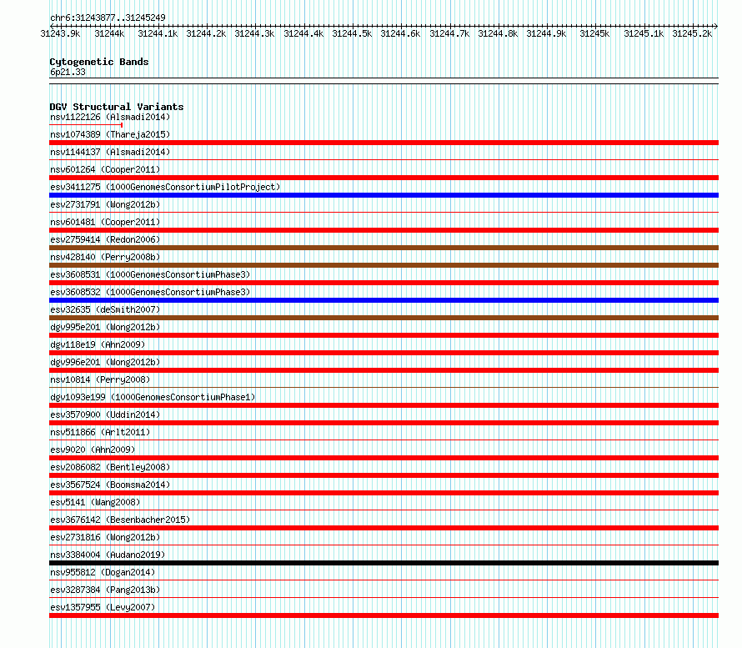The image size is (742, 648).
Task: Click the nsv1144137 (Alsmadi2014) label
Action: tap(110, 152)
